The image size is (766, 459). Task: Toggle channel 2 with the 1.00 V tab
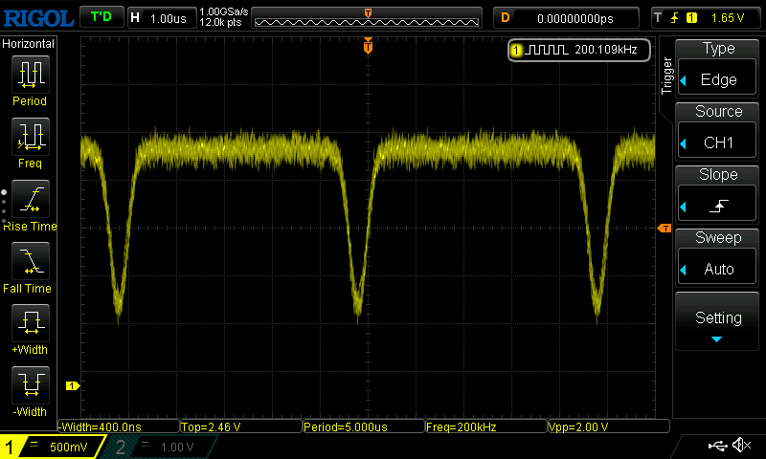coord(161,447)
